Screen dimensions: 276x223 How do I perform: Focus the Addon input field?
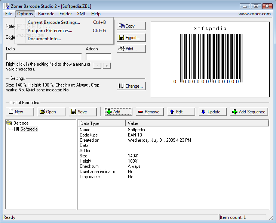click(x=98, y=57)
